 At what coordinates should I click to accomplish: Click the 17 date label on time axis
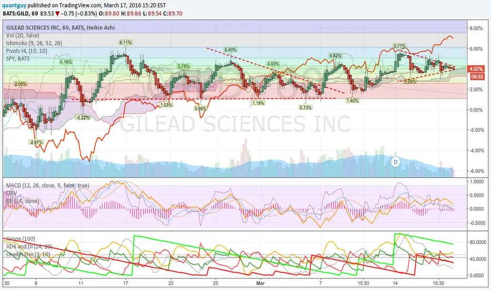(x=125, y=283)
